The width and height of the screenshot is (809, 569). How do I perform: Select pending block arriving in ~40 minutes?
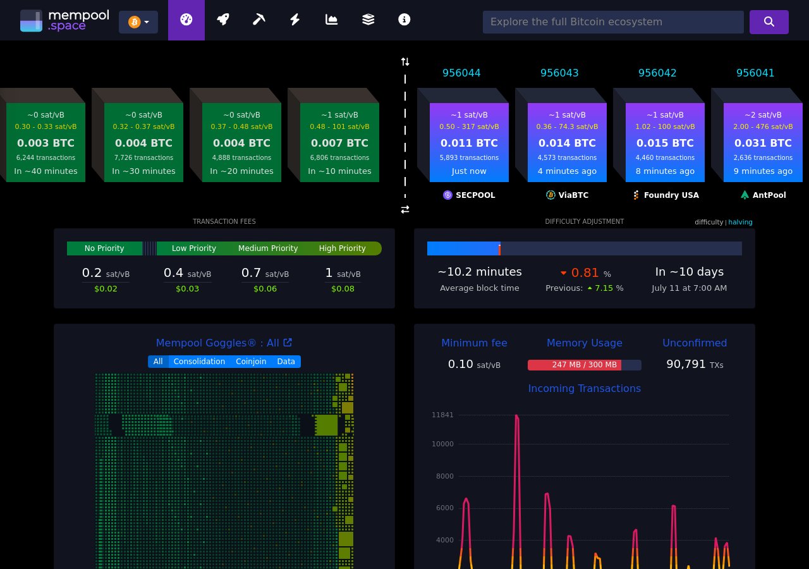tap(46, 142)
